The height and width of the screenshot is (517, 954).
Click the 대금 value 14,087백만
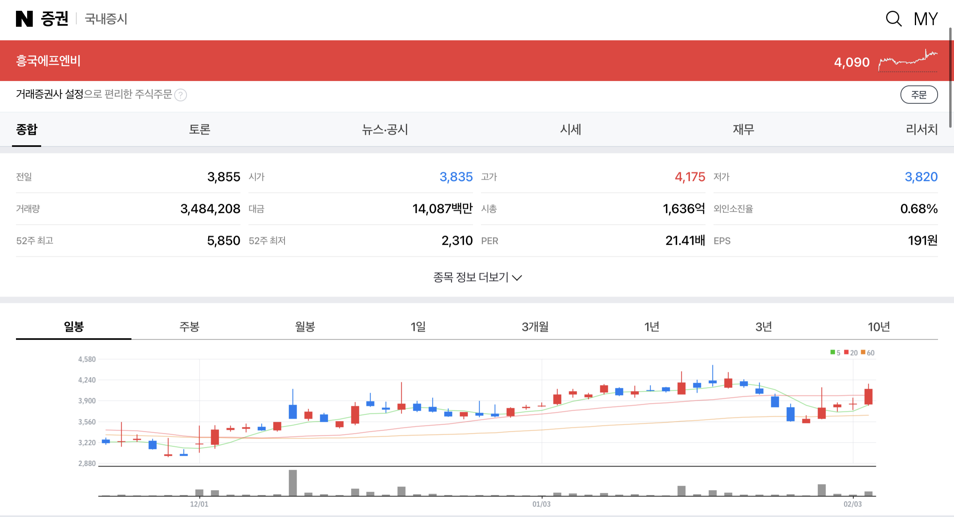443,209
